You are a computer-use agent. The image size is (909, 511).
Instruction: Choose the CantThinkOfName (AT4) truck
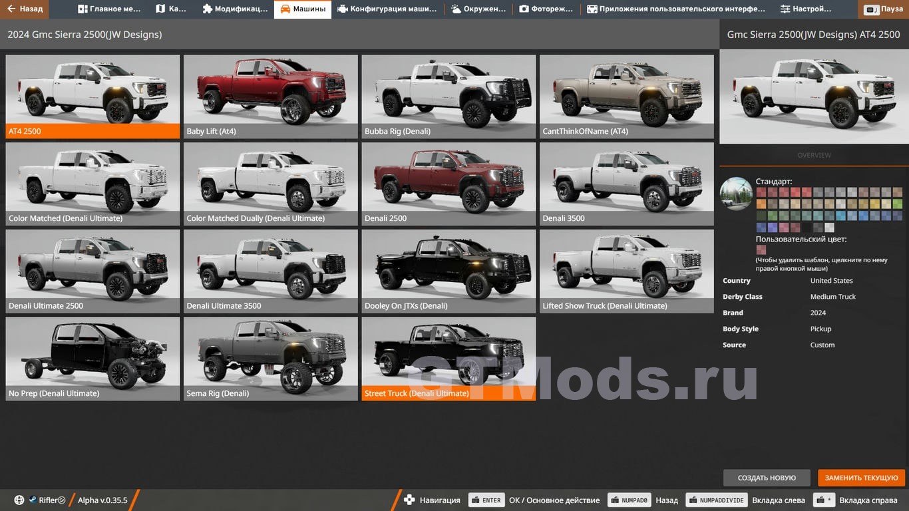pos(627,96)
